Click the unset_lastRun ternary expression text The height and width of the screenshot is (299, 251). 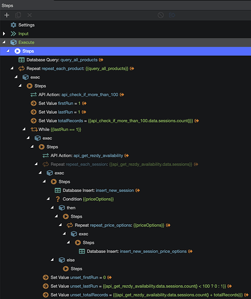pyautogui.click(x=164, y=286)
